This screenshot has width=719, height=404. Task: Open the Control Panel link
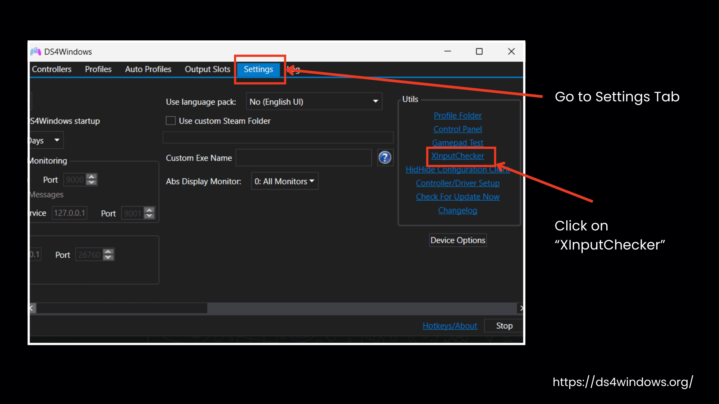point(458,129)
